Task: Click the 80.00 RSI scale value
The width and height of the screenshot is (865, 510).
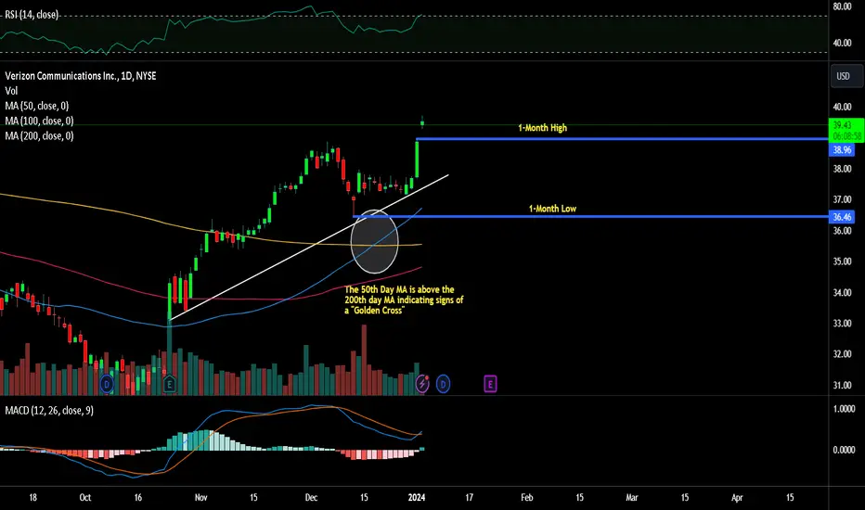Action: coord(843,6)
